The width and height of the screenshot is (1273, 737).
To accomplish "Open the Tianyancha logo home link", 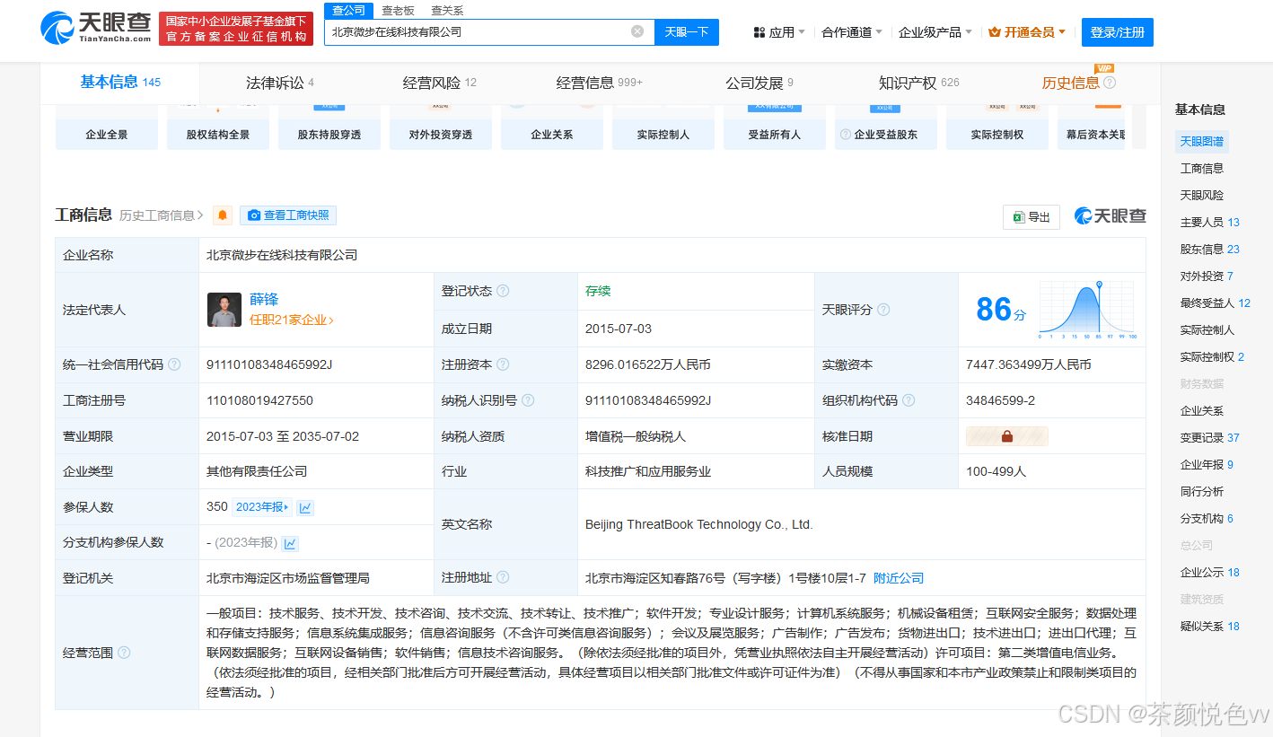I will (94, 28).
